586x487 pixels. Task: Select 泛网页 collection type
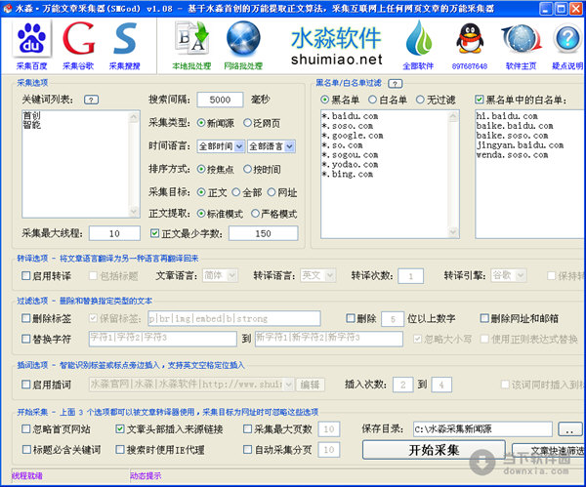[262, 123]
